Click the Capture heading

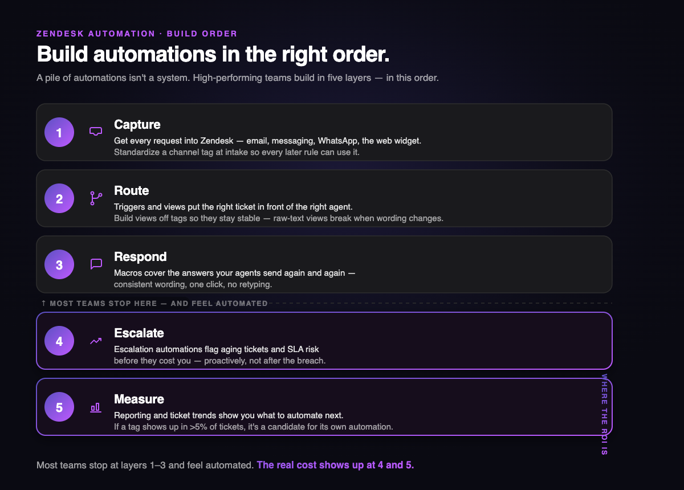[137, 124]
